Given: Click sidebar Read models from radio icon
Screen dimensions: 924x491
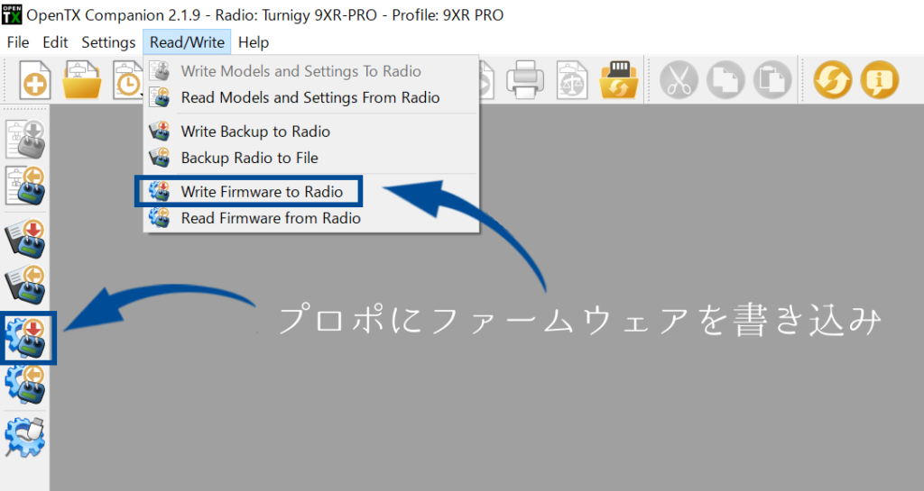Looking at the screenshot, I should coord(25,186).
